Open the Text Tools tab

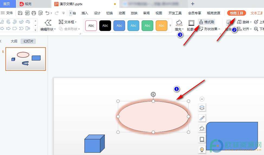(x=257, y=13)
